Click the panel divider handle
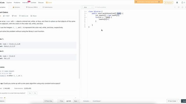Image resolution: width=186 pixels, height=104 pixels. [x=80, y=47]
